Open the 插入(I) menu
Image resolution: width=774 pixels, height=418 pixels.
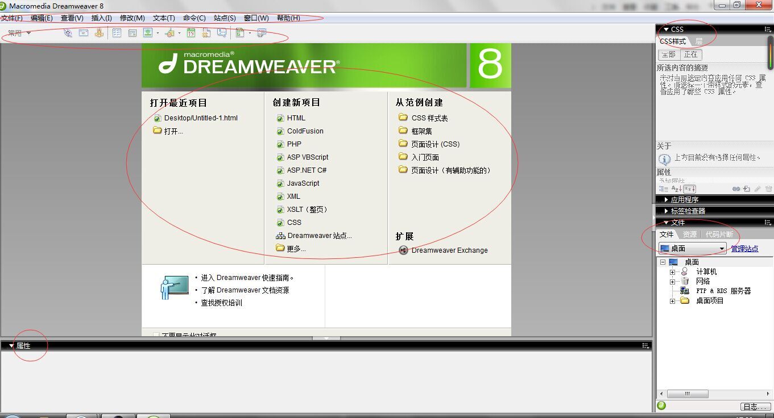coord(102,18)
